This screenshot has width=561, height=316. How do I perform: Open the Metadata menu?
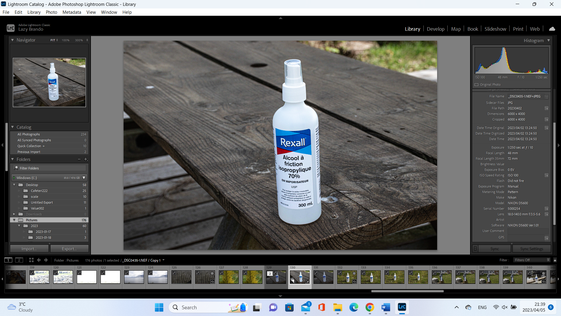tap(72, 12)
